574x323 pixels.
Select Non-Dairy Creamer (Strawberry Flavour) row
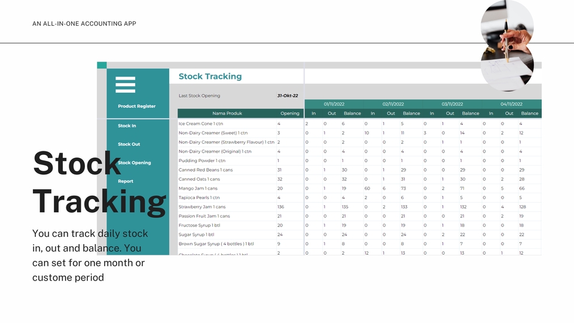pyautogui.click(x=226, y=142)
